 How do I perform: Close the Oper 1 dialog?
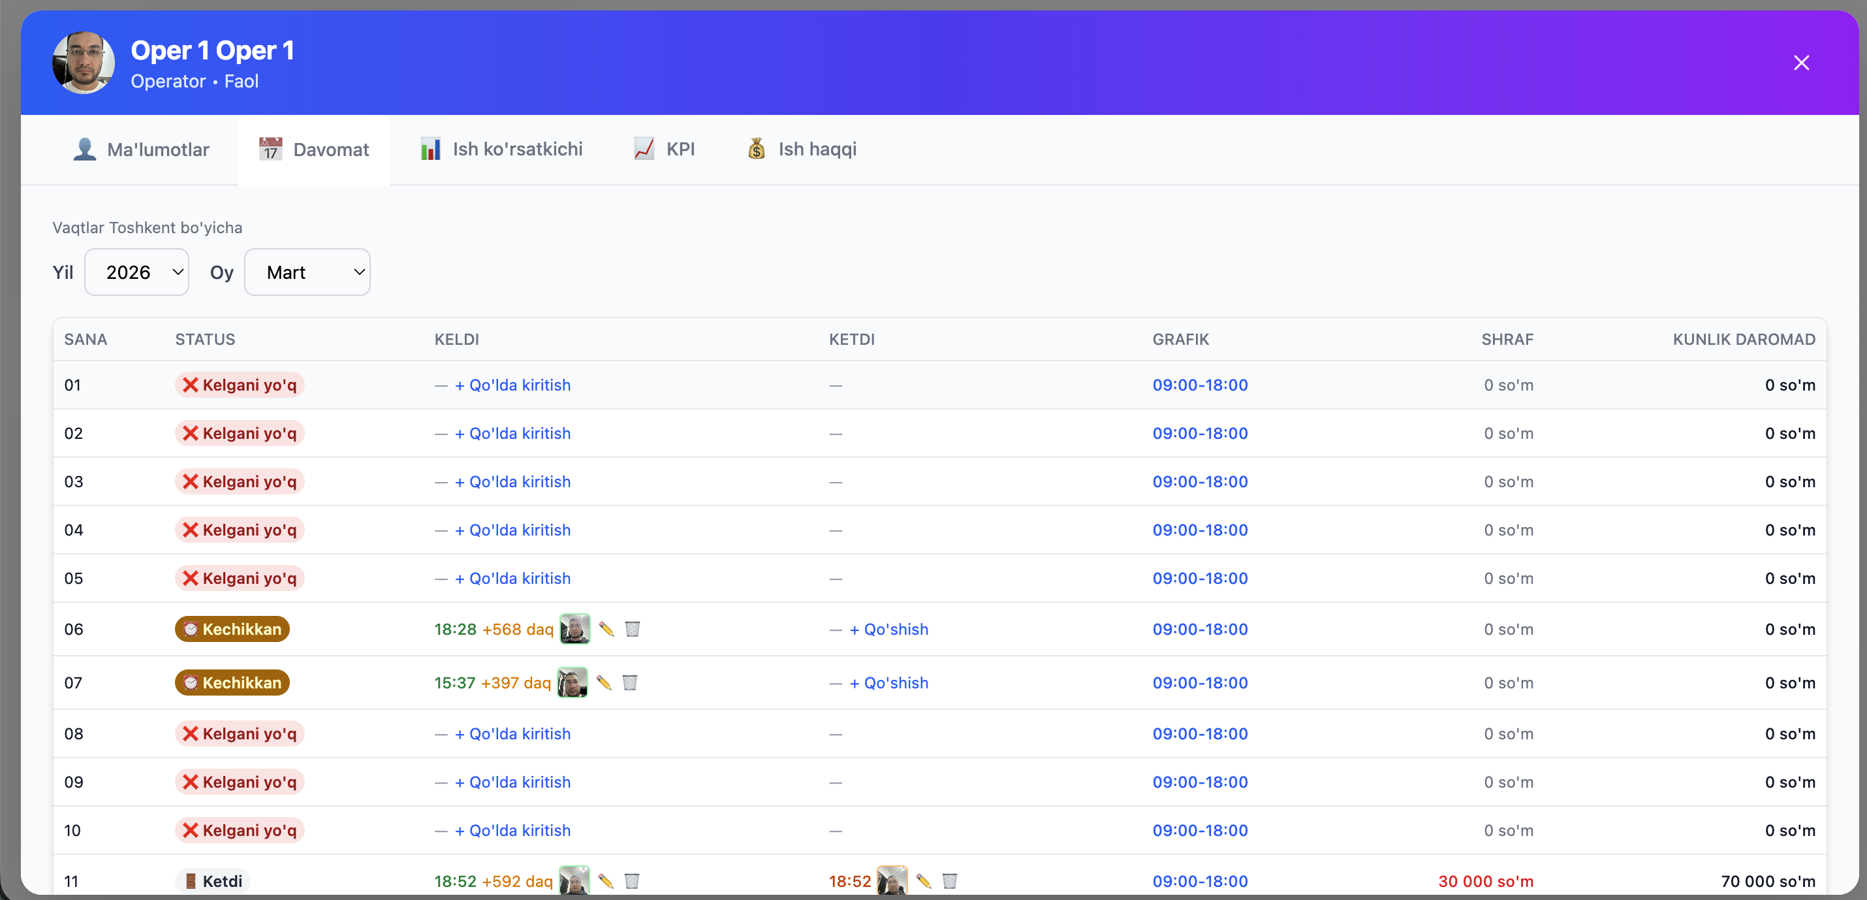1800,63
